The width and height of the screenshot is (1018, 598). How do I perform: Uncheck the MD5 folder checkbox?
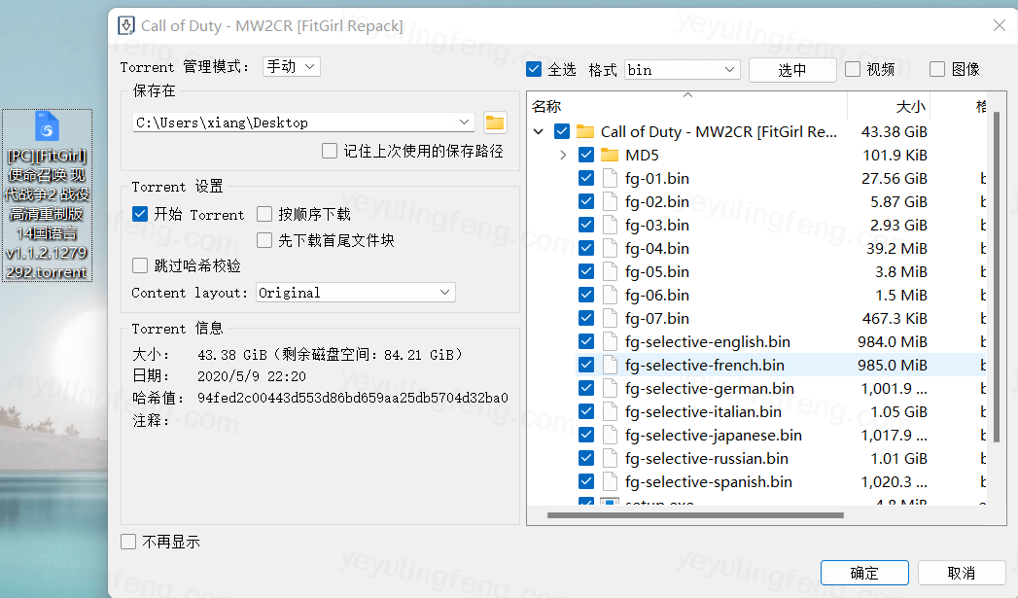(586, 156)
